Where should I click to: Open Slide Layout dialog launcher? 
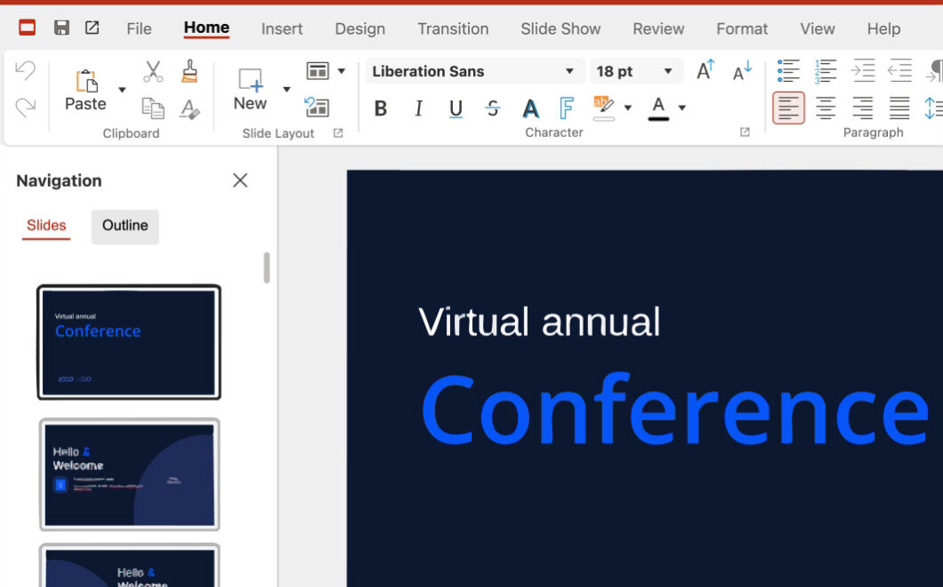[338, 133]
